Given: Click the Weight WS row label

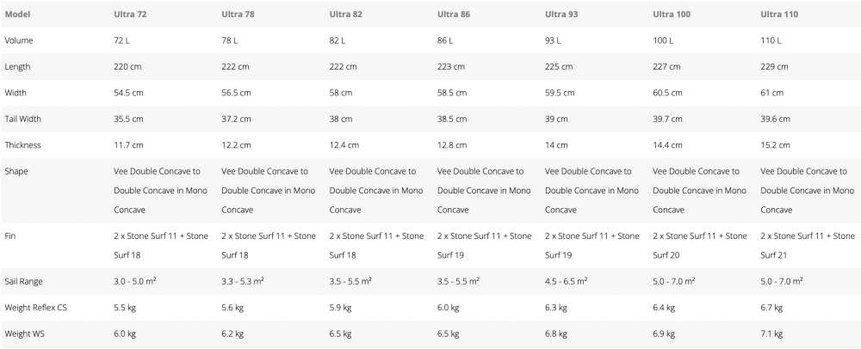Looking at the screenshot, I should pyautogui.click(x=23, y=333).
